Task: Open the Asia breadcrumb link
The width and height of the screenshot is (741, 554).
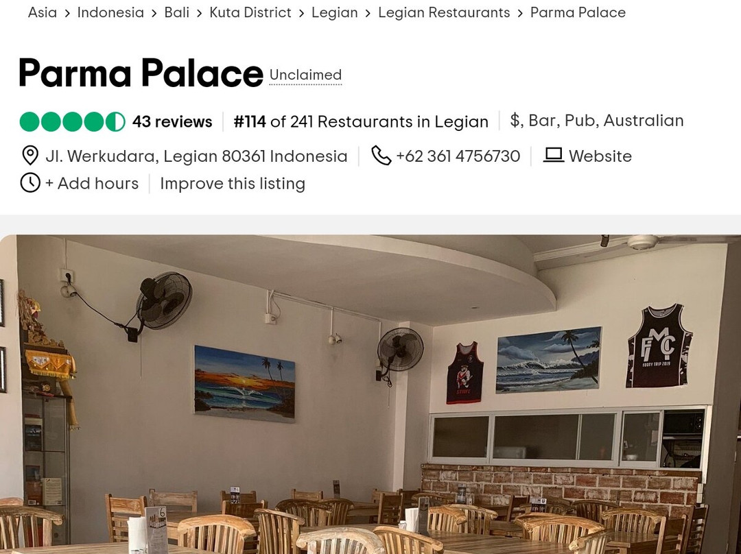Action: [x=43, y=12]
